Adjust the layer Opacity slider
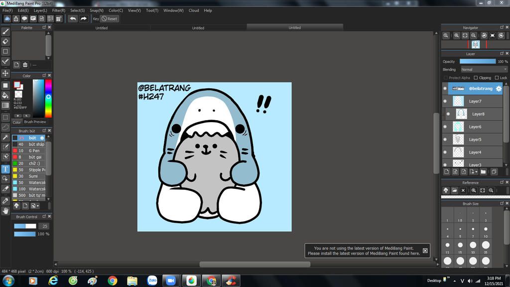The image size is (510, 287). coord(478,61)
